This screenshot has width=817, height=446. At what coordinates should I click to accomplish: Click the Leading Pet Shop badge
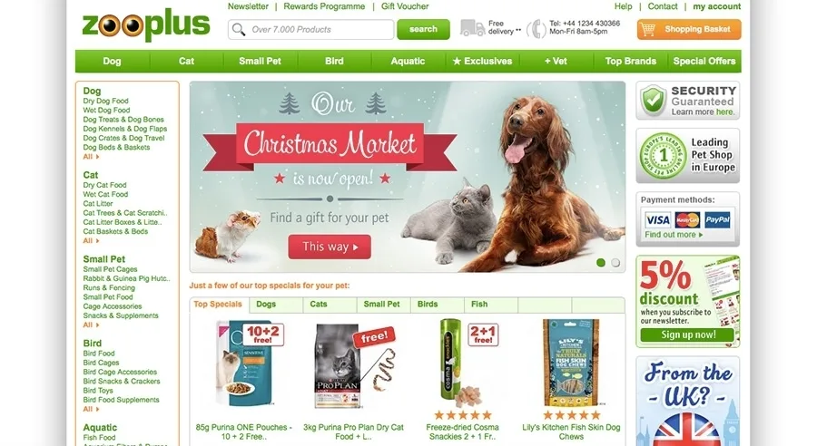coord(688,156)
